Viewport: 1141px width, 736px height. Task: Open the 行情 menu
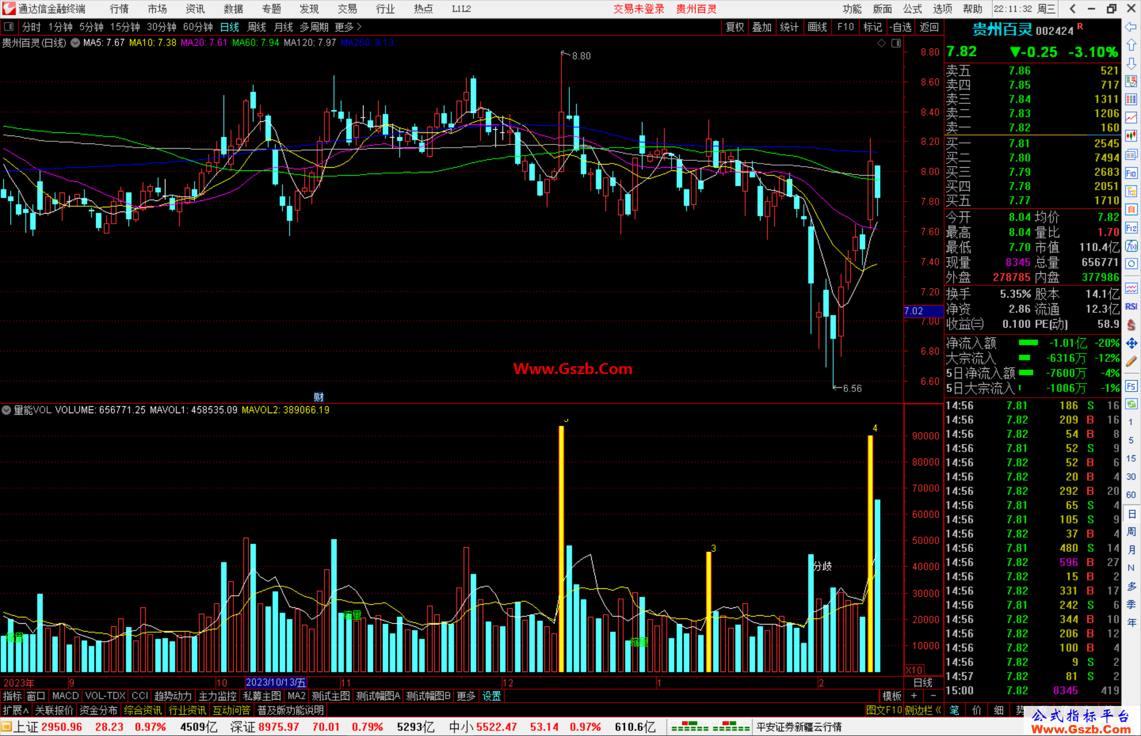(119, 9)
